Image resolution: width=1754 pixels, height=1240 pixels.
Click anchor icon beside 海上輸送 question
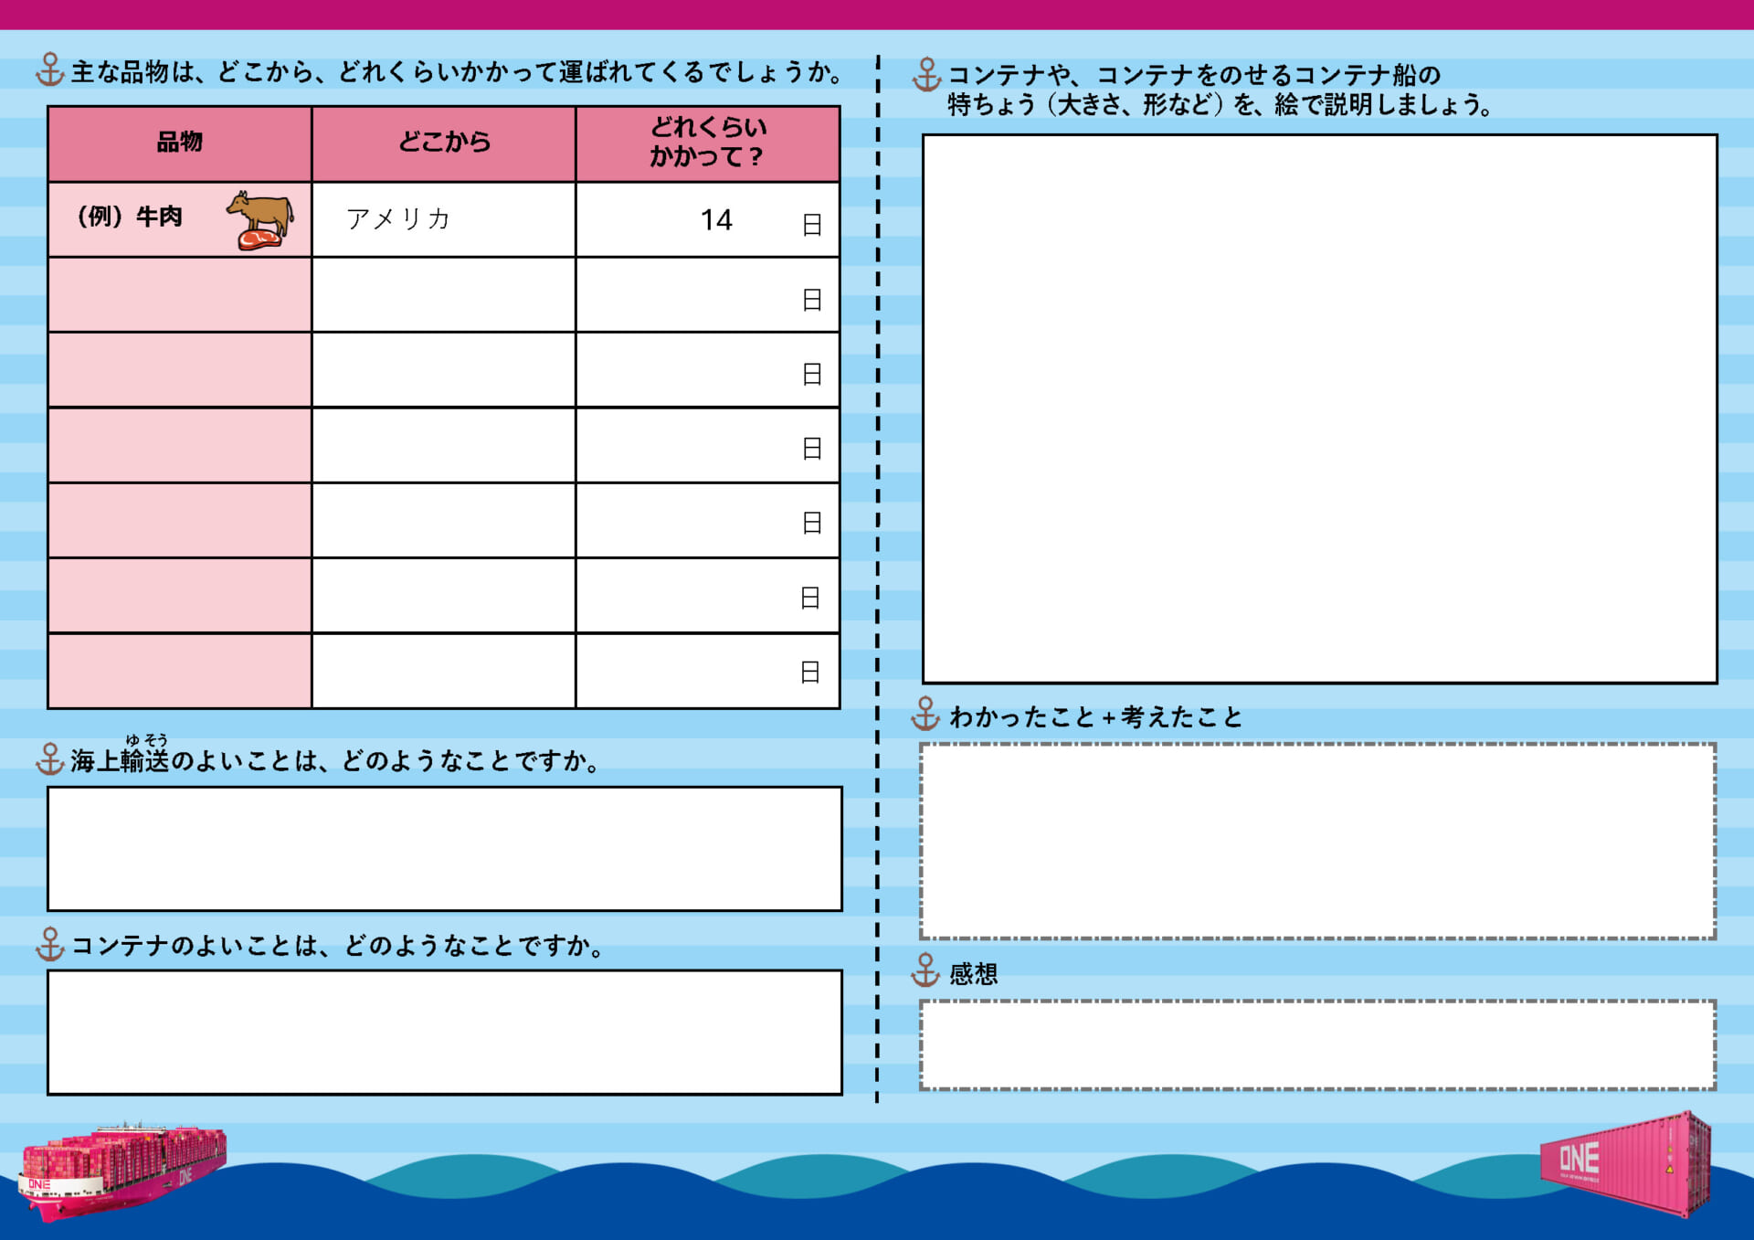coord(49,759)
